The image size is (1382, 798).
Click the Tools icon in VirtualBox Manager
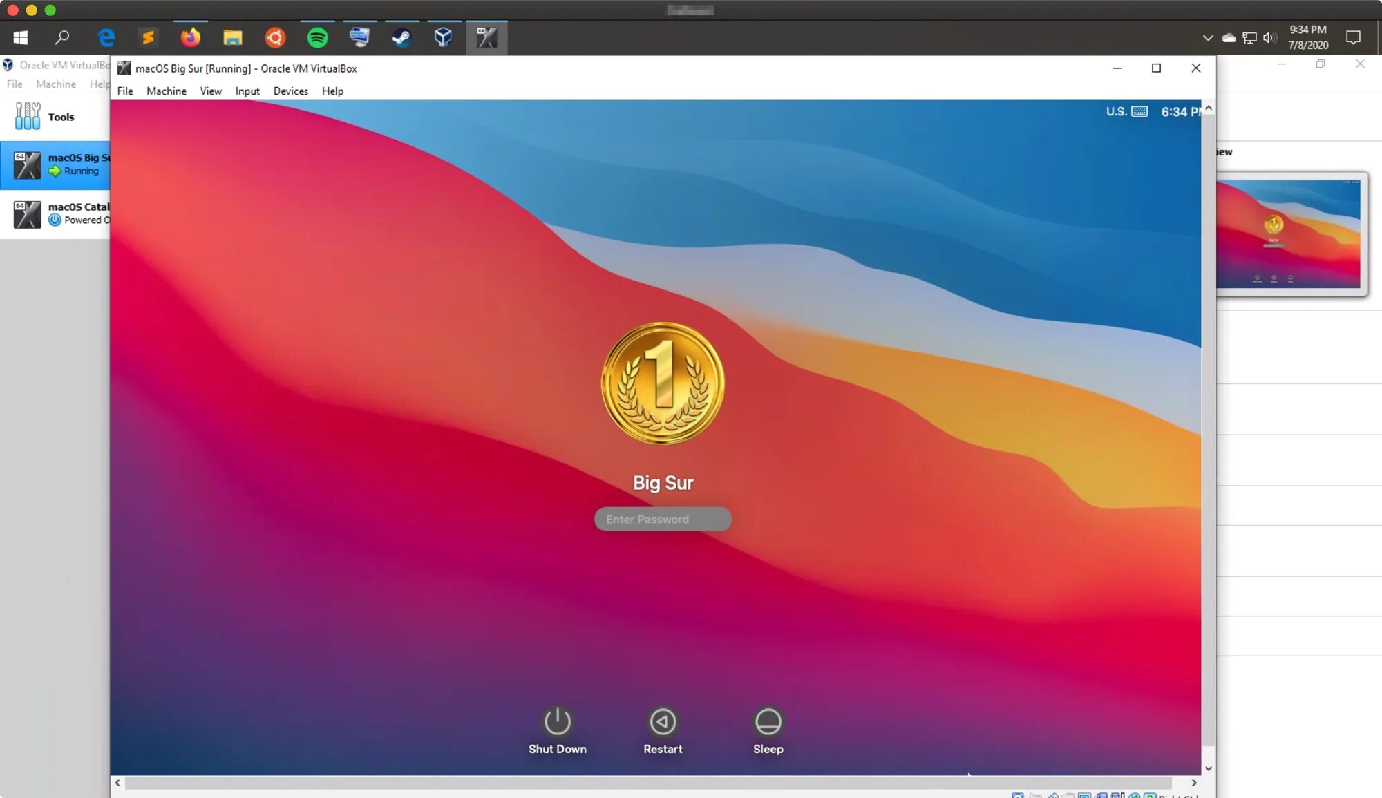pyautogui.click(x=28, y=116)
